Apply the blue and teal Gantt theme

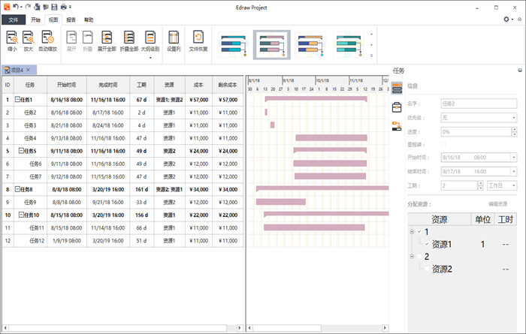click(234, 45)
